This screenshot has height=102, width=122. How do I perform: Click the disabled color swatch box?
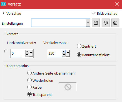point(68,87)
